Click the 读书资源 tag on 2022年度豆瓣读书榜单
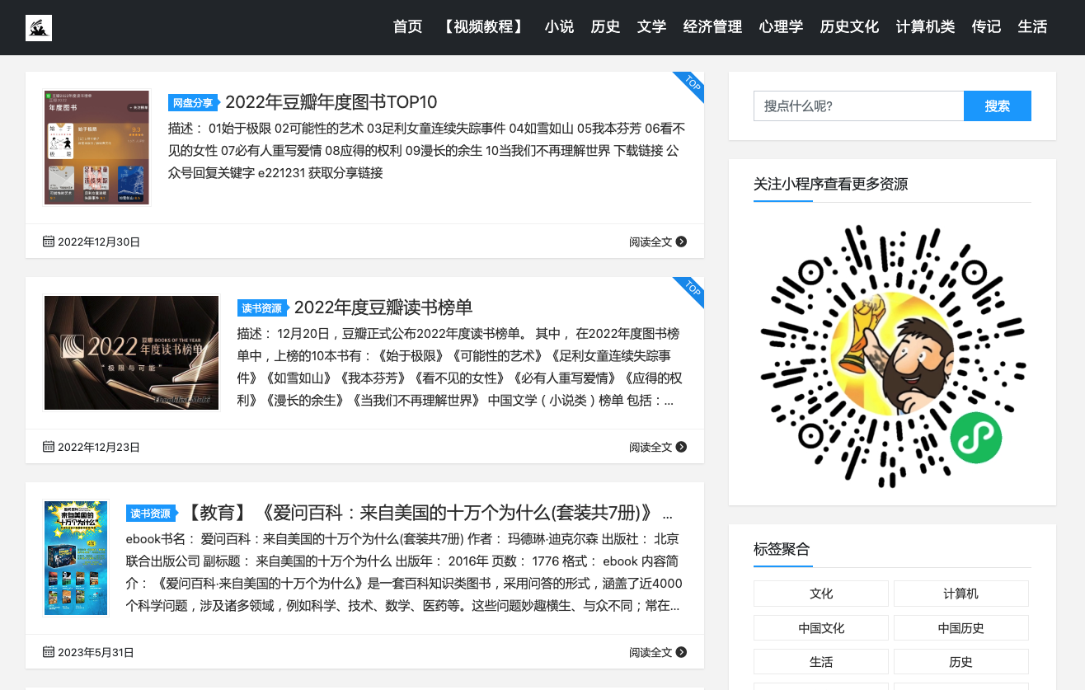 [x=262, y=308]
